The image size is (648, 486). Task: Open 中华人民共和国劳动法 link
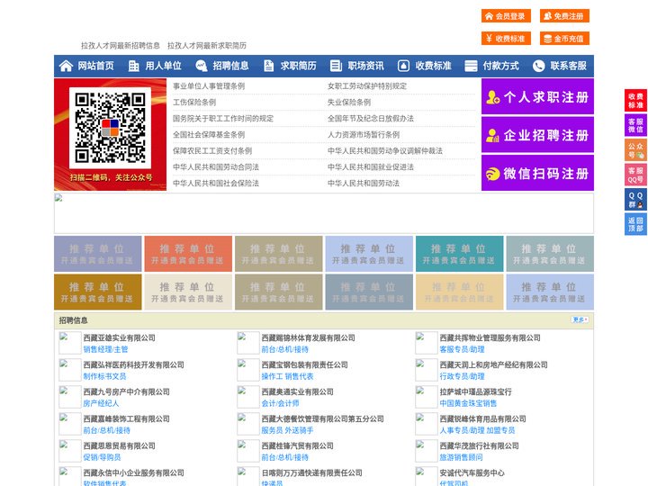pos(364,183)
